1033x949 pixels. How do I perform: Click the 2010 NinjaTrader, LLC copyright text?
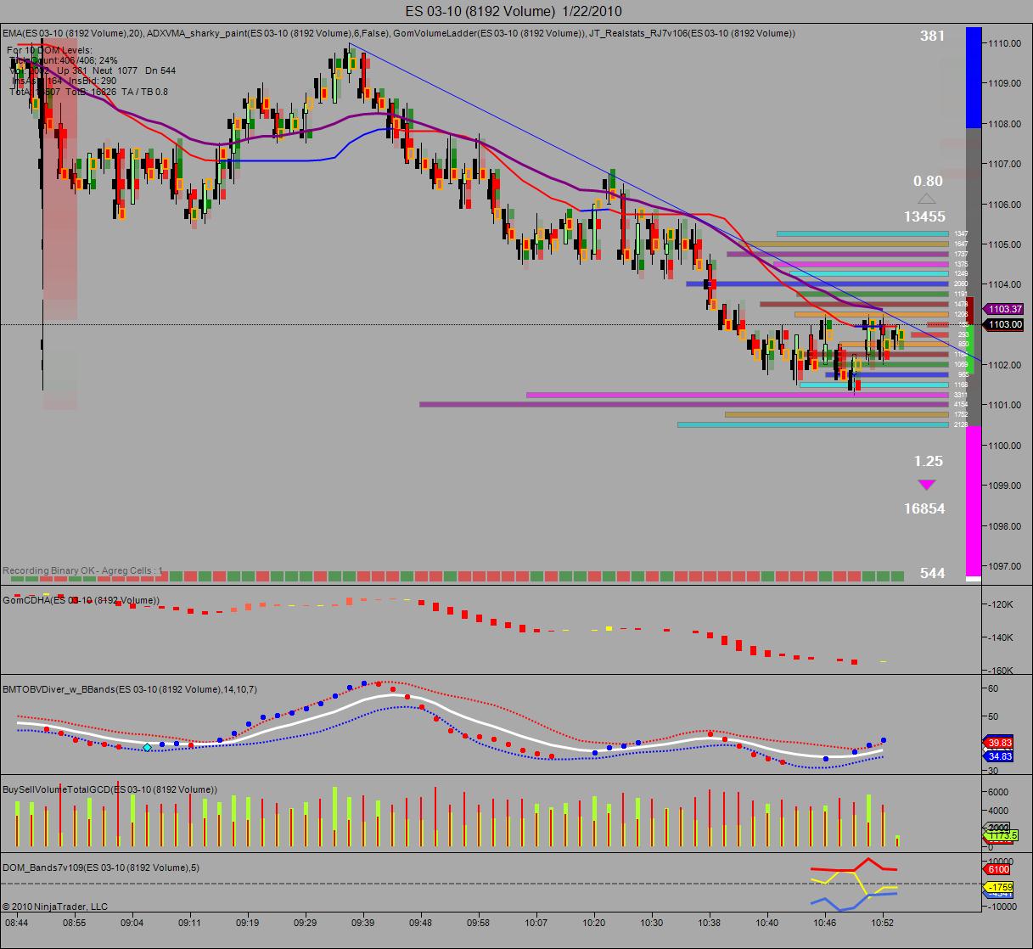click(55, 907)
